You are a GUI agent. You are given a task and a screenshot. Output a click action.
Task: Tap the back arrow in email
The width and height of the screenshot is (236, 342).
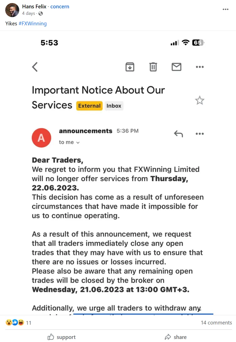[35, 67]
